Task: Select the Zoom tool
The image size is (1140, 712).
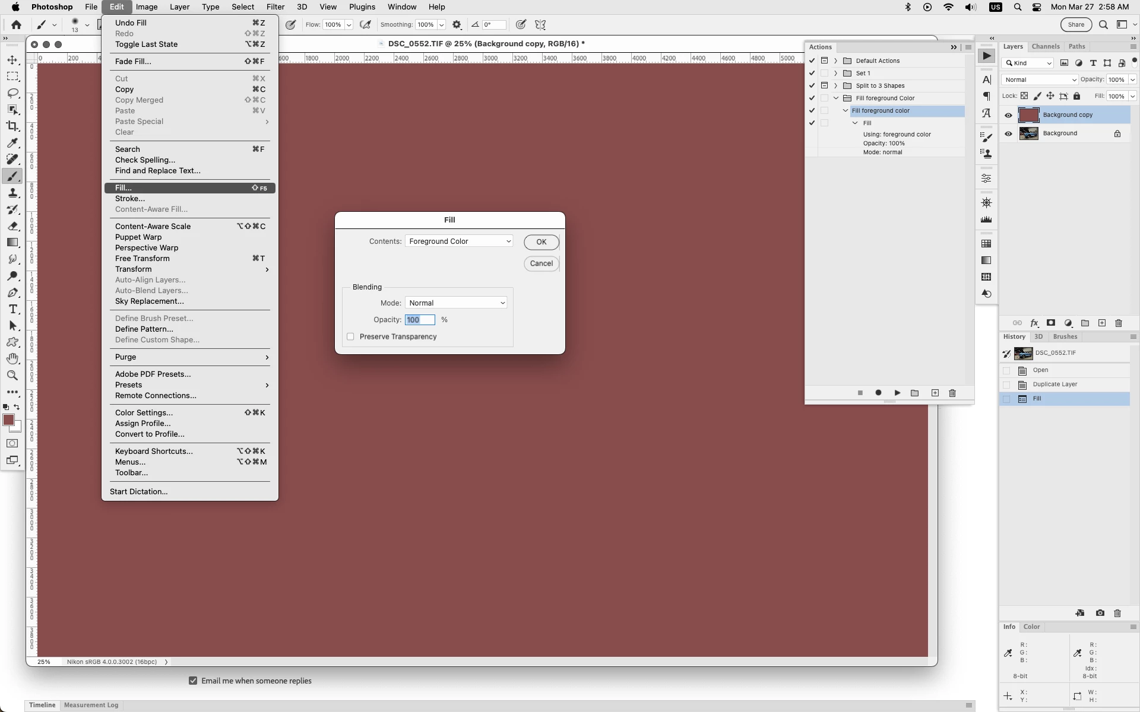Action: pyautogui.click(x=12, y=376)
